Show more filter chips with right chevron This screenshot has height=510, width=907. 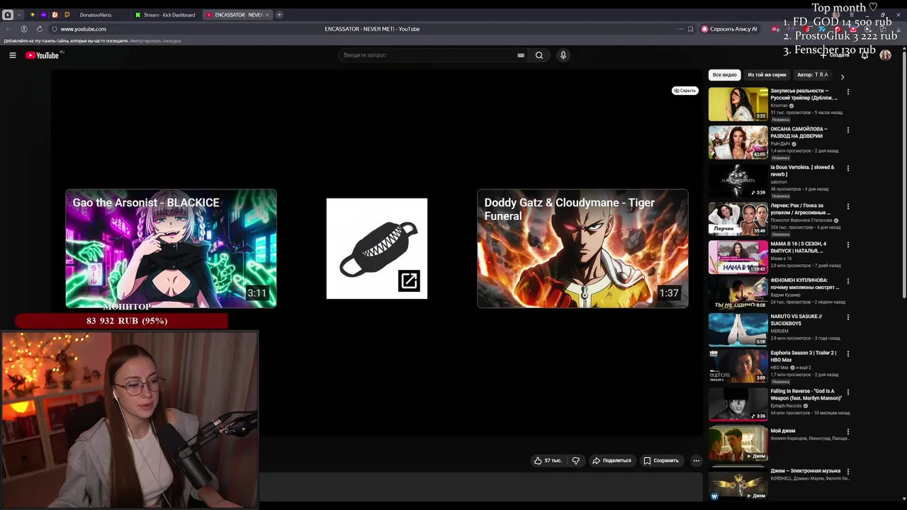coord(842,76)
